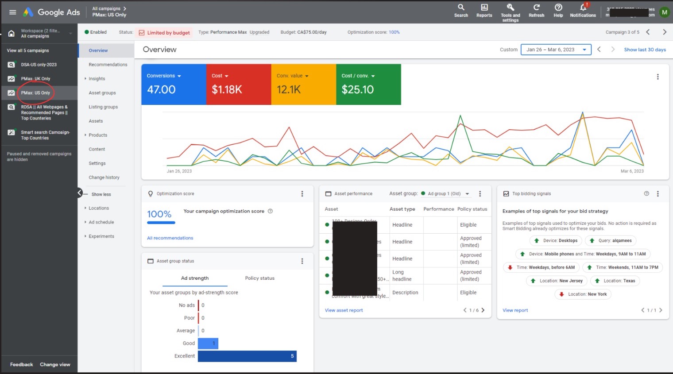Viewport: 673px width, 374px height.
Task: Open the Jan 26 – Mar 6 date picker
Action: tap(556, 50)
